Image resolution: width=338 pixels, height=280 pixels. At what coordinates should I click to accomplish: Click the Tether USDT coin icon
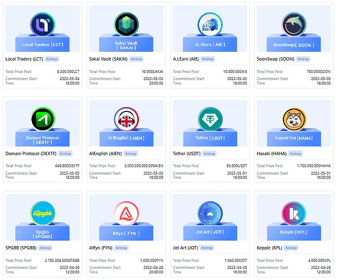tap(210, 119)
